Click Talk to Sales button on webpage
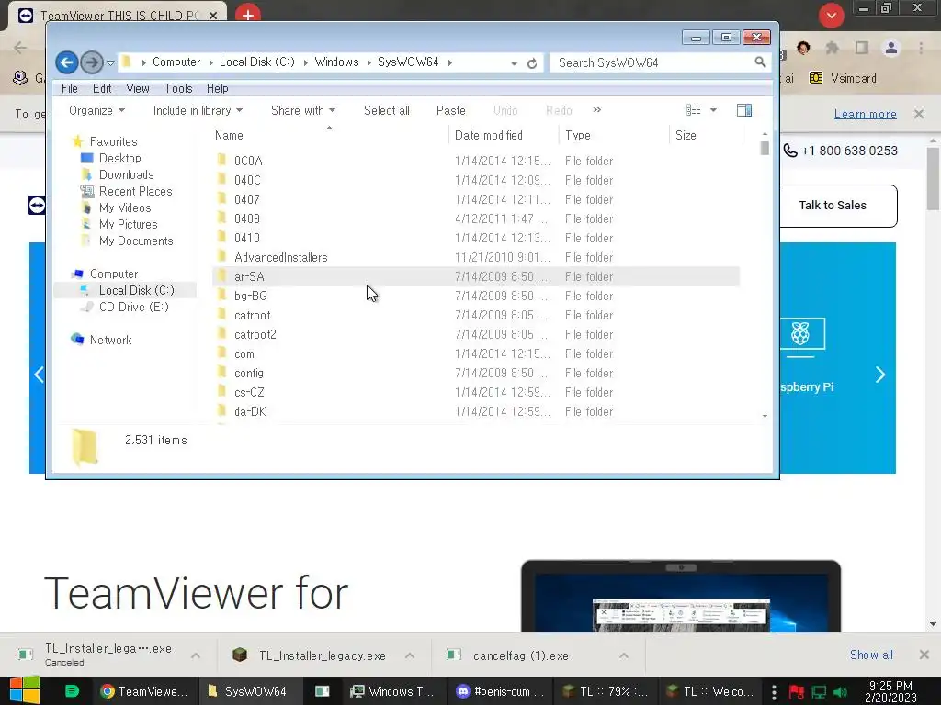This screenshot has width=941, height=705. tap(833, 205)
